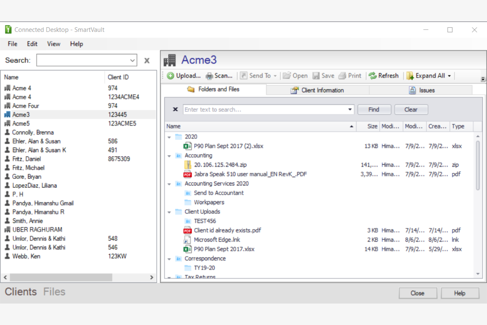The width and height of the screenshot is (487, 325).
Task: Clear the Search box using the X icon
Action: click(147, 60)
